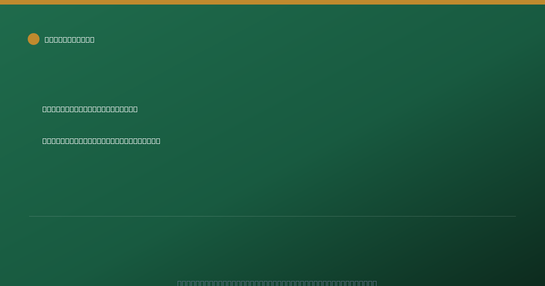Select the header title beside the gold circle
The height and width of the screenshot is (286, 545).
[x=69, y=39]
